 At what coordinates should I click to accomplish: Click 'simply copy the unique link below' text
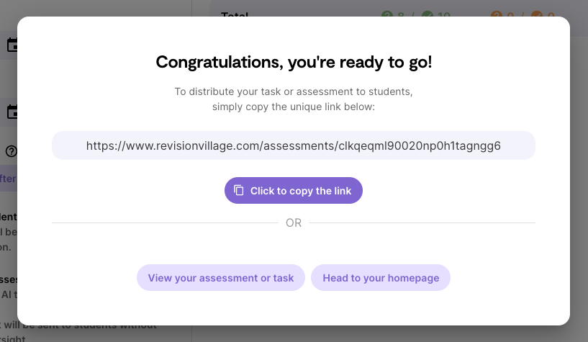tap(294, 107)
